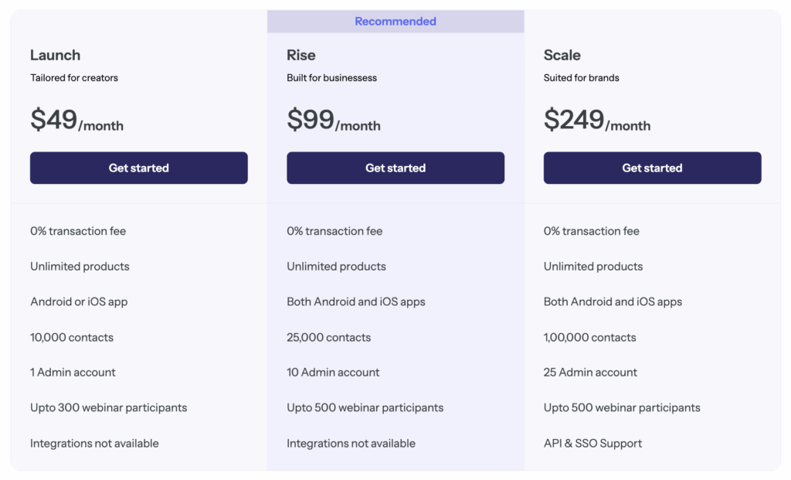Select 0% transaction fee under Launch
This screenshot has height=480, width=791.
(79, 230)
